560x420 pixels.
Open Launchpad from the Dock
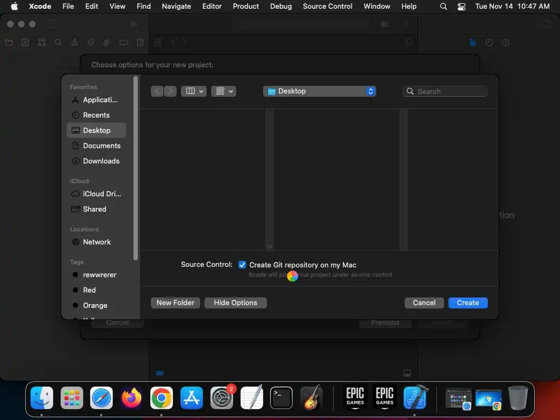click(x=72, y=398)
